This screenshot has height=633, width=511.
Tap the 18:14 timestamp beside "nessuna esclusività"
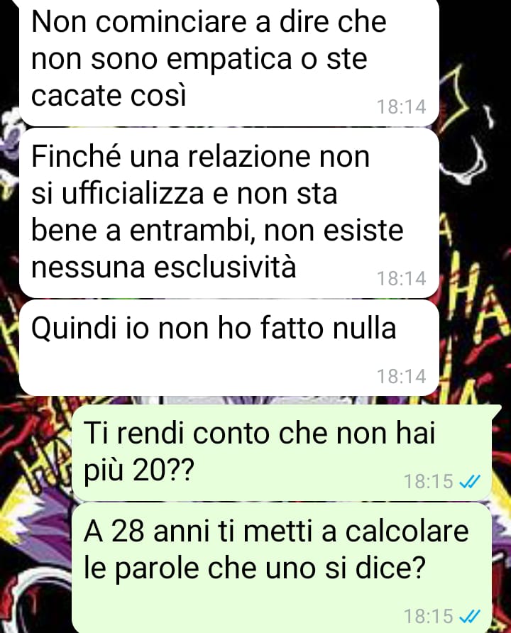tap(402, 279)
